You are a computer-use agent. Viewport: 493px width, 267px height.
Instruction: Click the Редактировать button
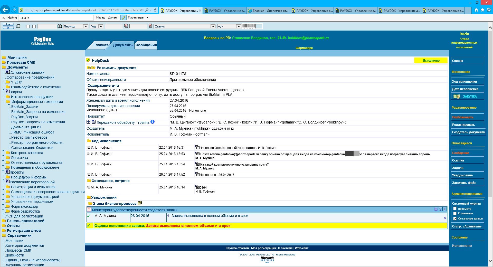coord(467,125)
